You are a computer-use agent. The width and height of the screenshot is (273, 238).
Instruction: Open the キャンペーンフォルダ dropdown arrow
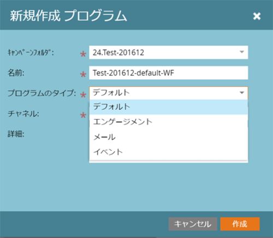tap(242, 52)
